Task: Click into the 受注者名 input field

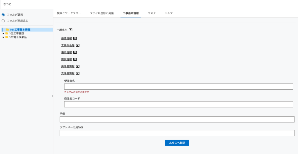Action: (178, 86)
